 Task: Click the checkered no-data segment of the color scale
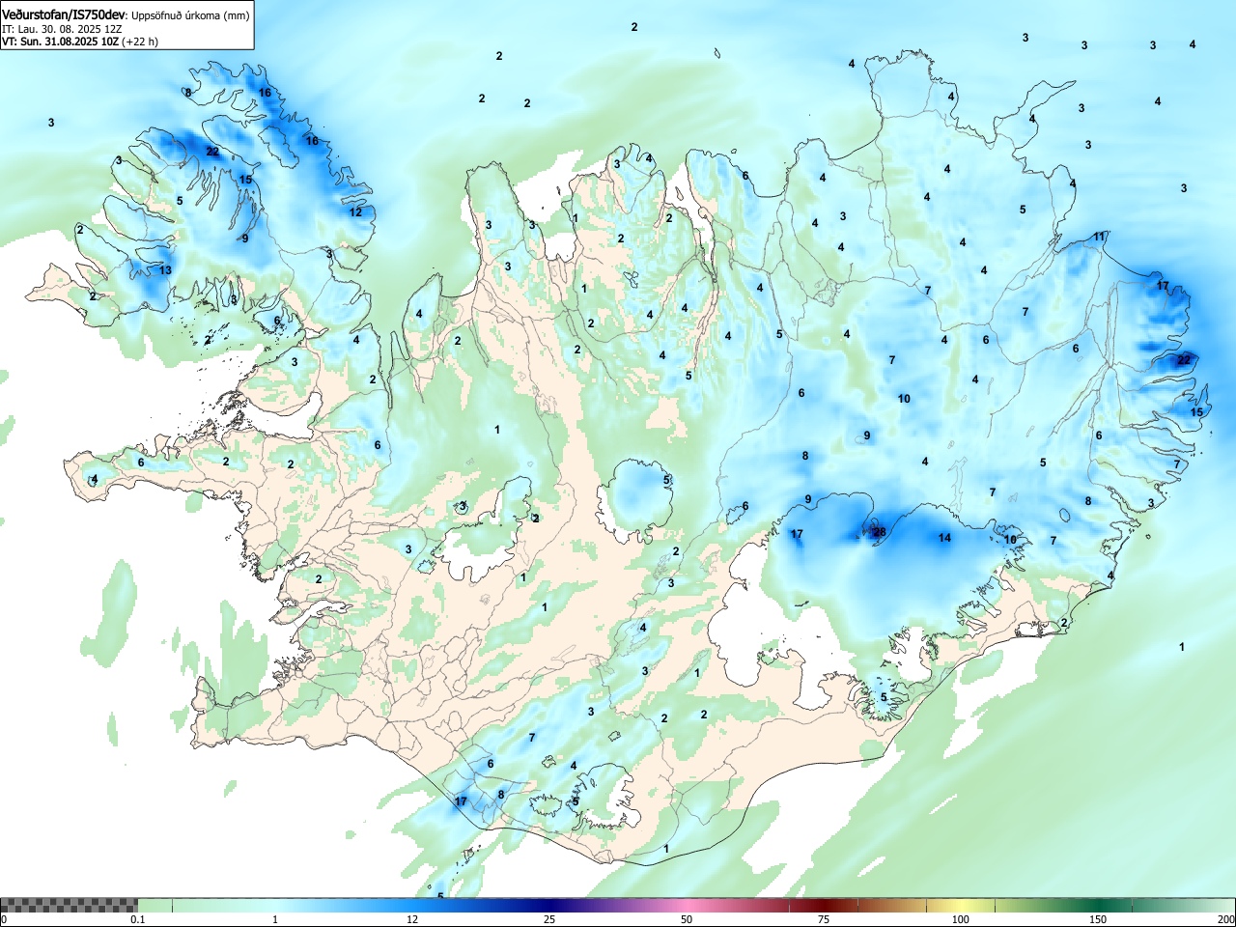pos(69,905)
